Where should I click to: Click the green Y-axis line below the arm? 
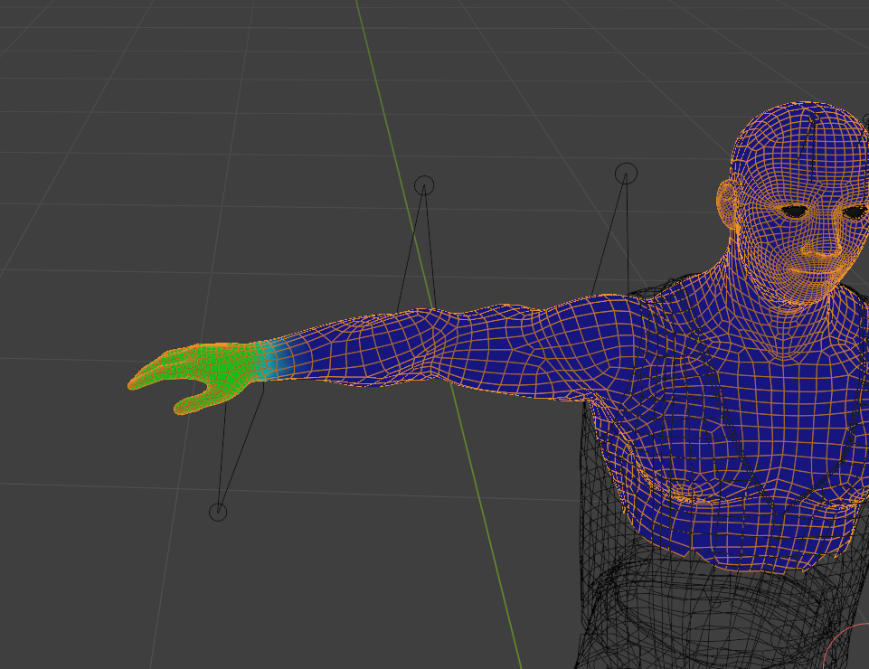click(x=488, y=542)
